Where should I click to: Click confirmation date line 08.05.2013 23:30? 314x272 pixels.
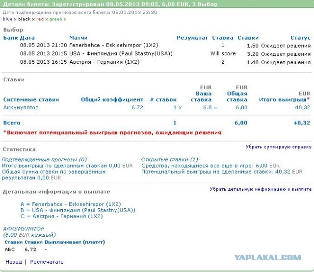point(80,12)
